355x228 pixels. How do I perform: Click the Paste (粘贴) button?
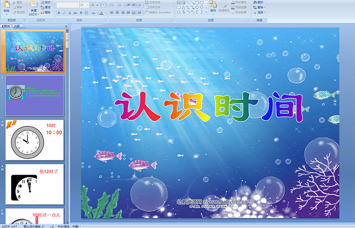click(x=7, y=7)
